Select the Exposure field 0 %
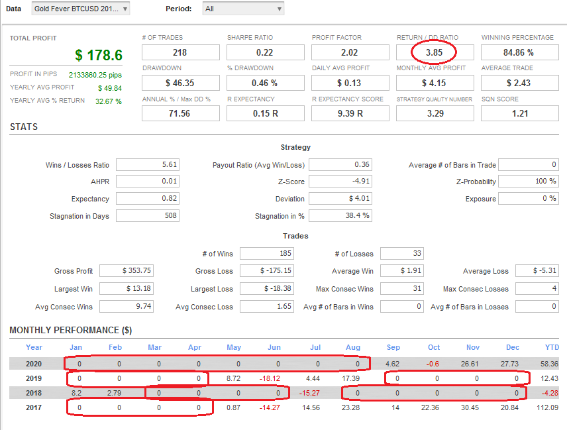The height and width of the screenshot is (430, 567). pyautogui.click(x=529, y=198)
